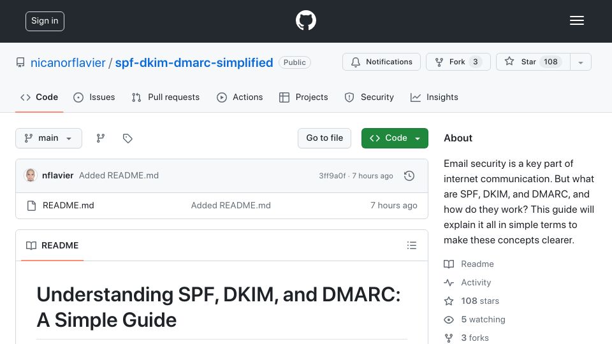Screen dimensions: 612x344
Task: Open the Activity link in About
Action: (x=467, y=282)
